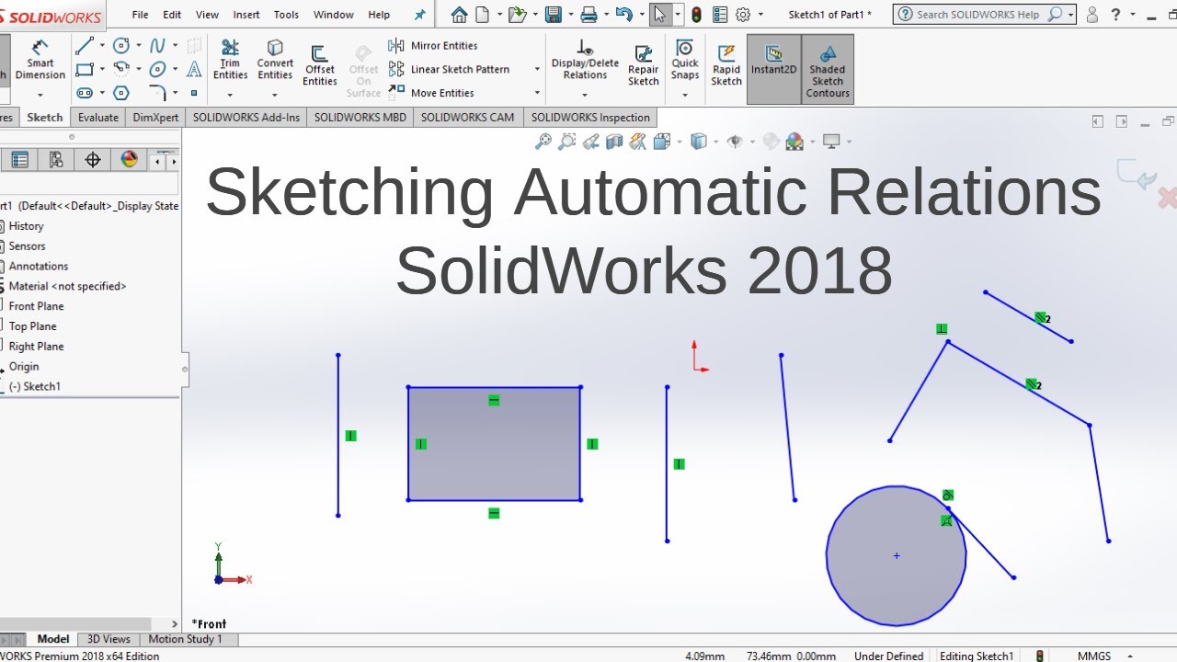This screenshot has height=662, width=1177.
Task: Click Mirror Entities
Action: [x=433, y=45]
